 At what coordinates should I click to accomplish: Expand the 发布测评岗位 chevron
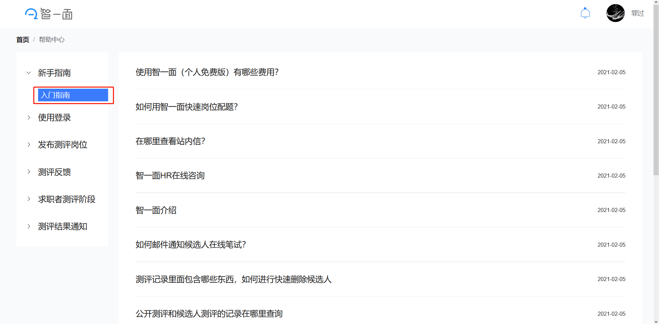(x=29, y=145)
